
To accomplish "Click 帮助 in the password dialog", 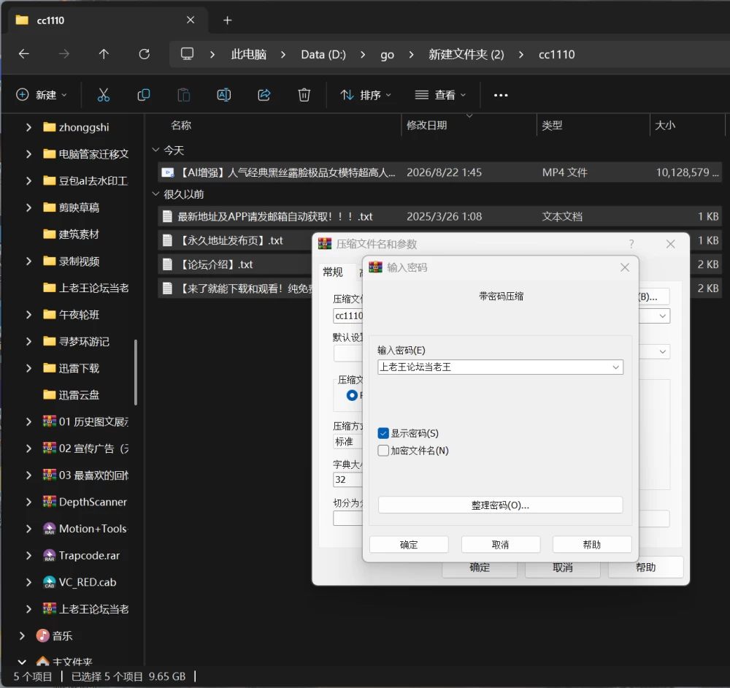I will click(x=592, y=545).
